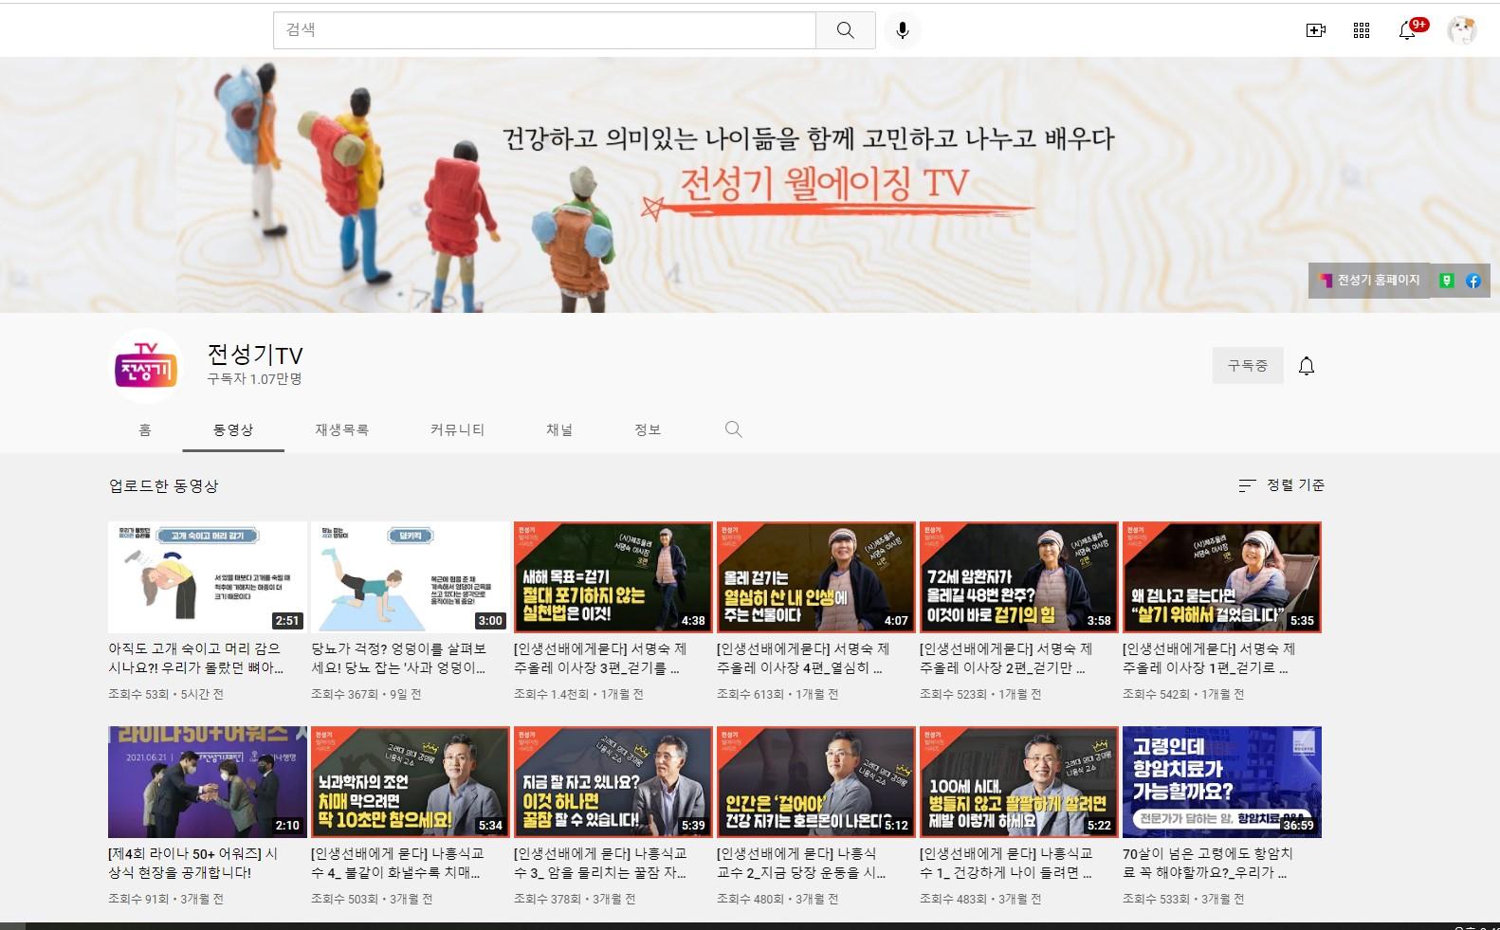Click the 업로드한 동영상 heading
The image size is (1500, 930).
tap(164, 485)
